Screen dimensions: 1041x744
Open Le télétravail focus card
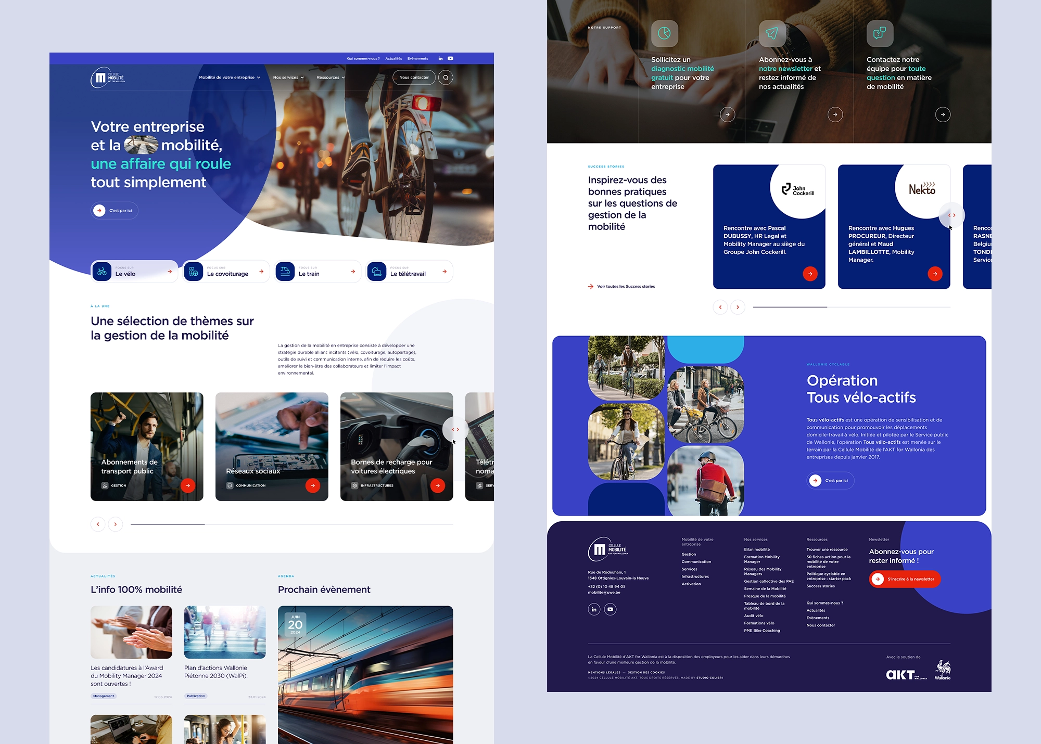(x=409, y=272)
